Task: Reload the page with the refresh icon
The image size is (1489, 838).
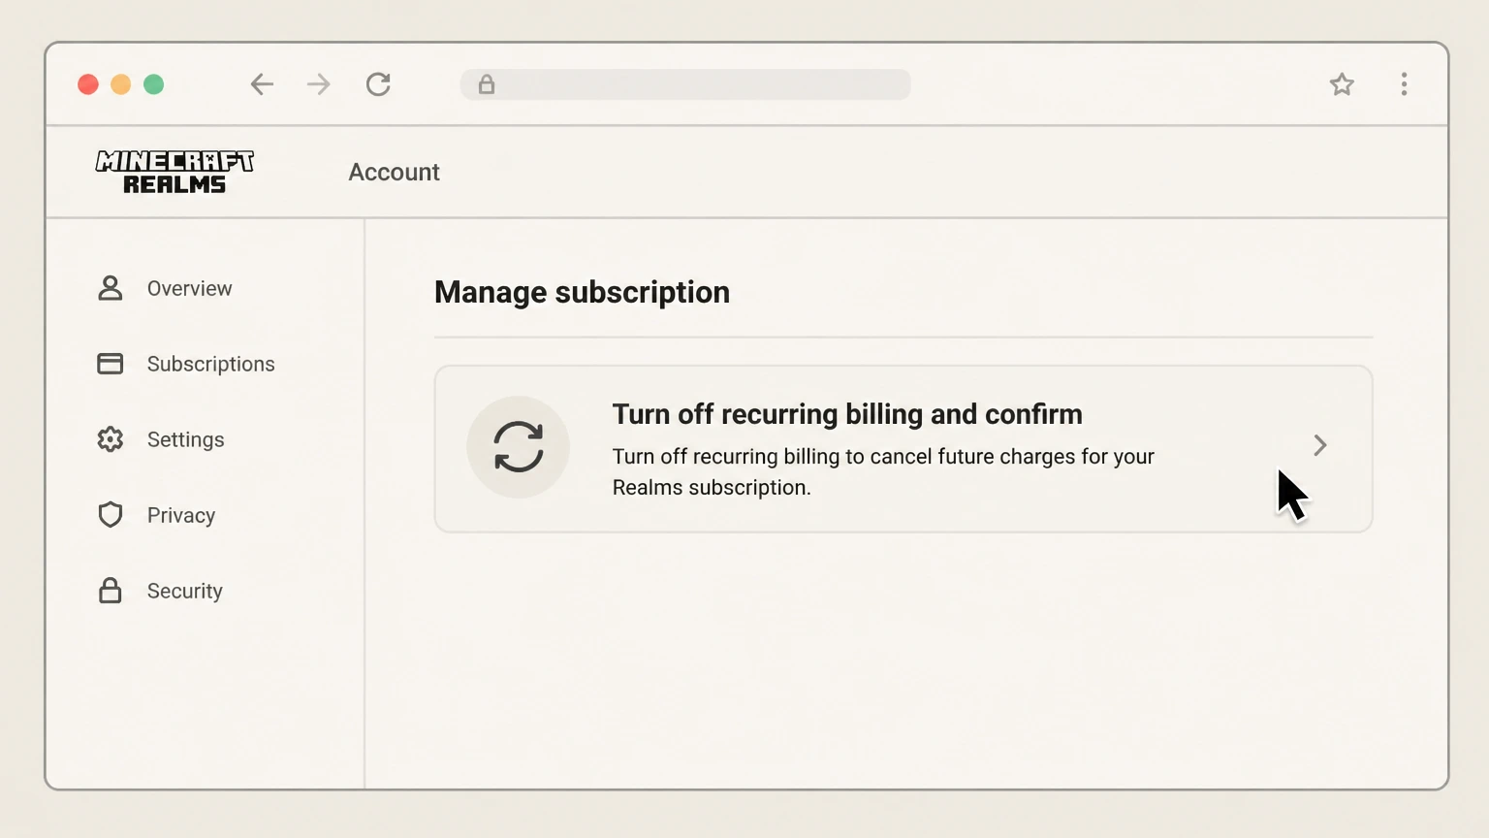Action: [378, 84]
